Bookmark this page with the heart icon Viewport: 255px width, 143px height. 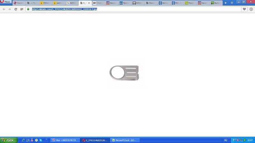pos(244,9)
